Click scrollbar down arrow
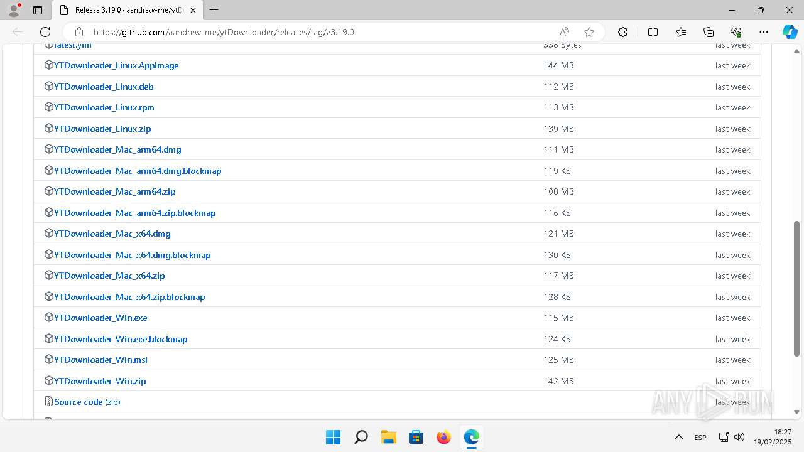 [x=797, y=412]
